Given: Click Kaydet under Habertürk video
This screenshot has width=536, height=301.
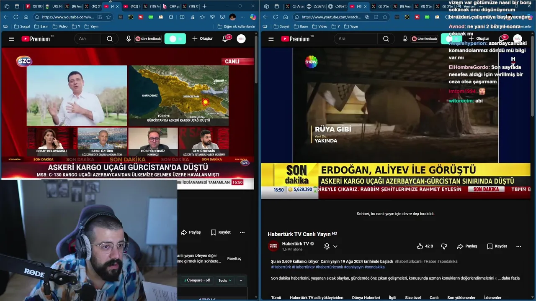Looking at the screenshot, I should tap(497, 246).
